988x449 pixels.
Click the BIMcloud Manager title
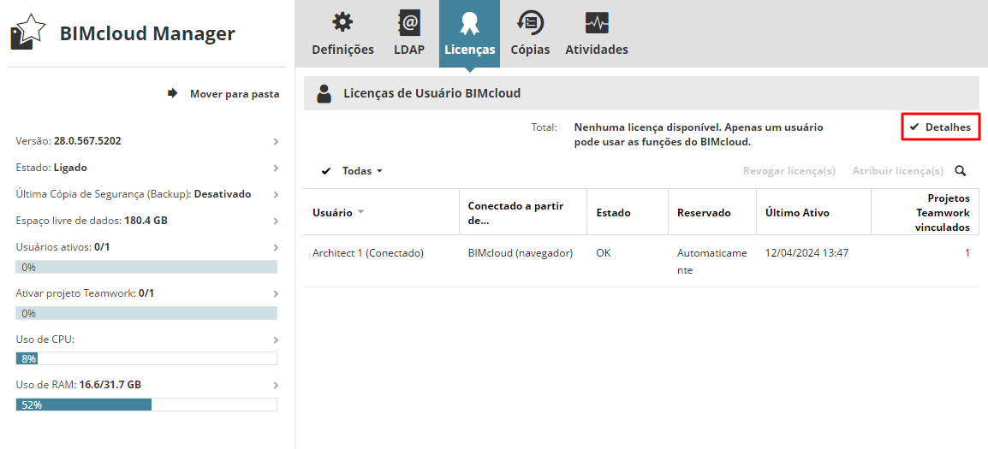[146, 33]
